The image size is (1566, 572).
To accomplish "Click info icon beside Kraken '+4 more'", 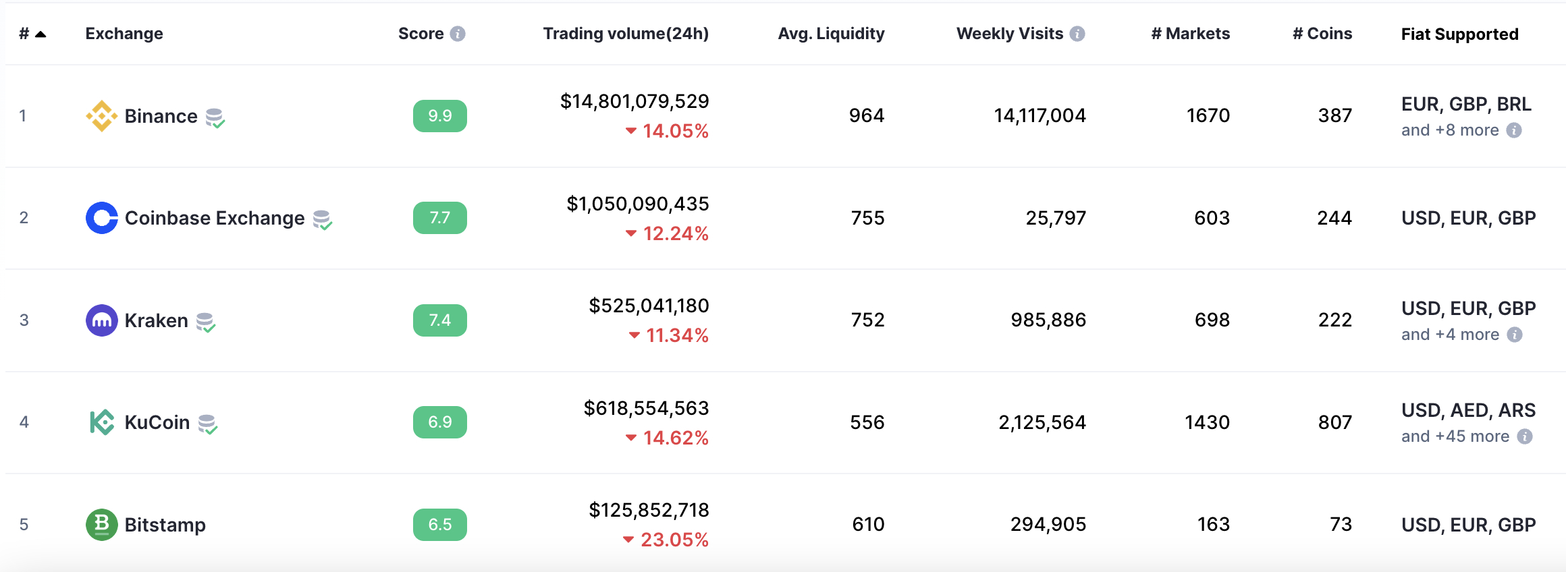I will coord(1515,335).
